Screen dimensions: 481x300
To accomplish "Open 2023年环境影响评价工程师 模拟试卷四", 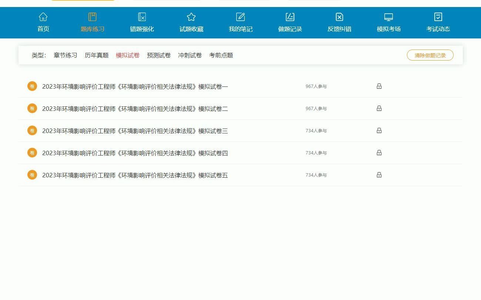I will pyautogui.click(x=135, y=153).
